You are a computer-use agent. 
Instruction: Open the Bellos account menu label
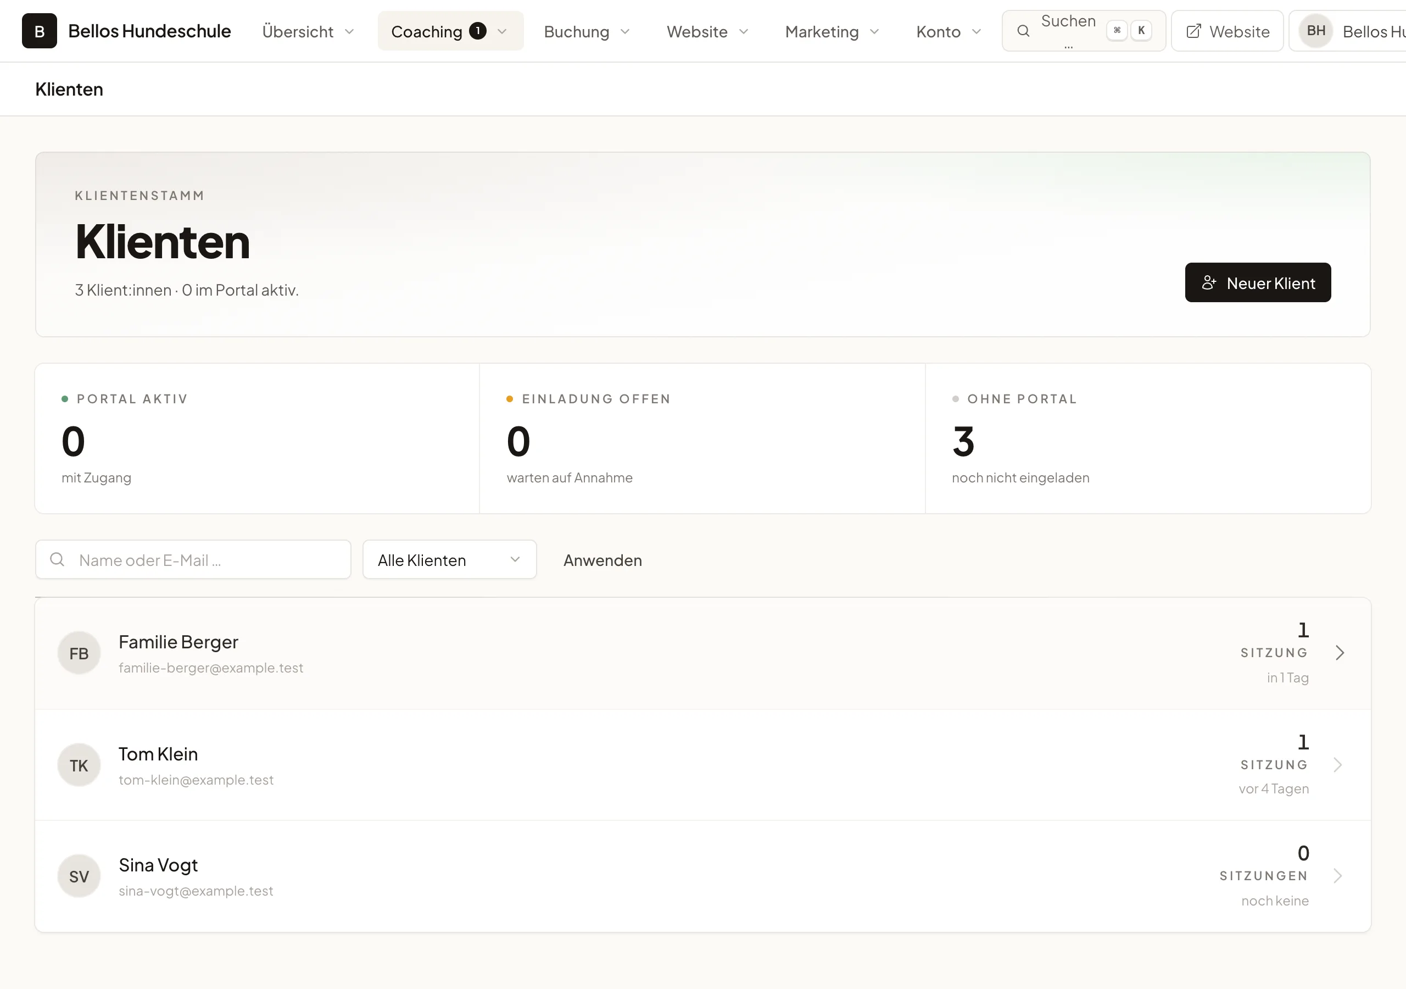pos(1374,31)
